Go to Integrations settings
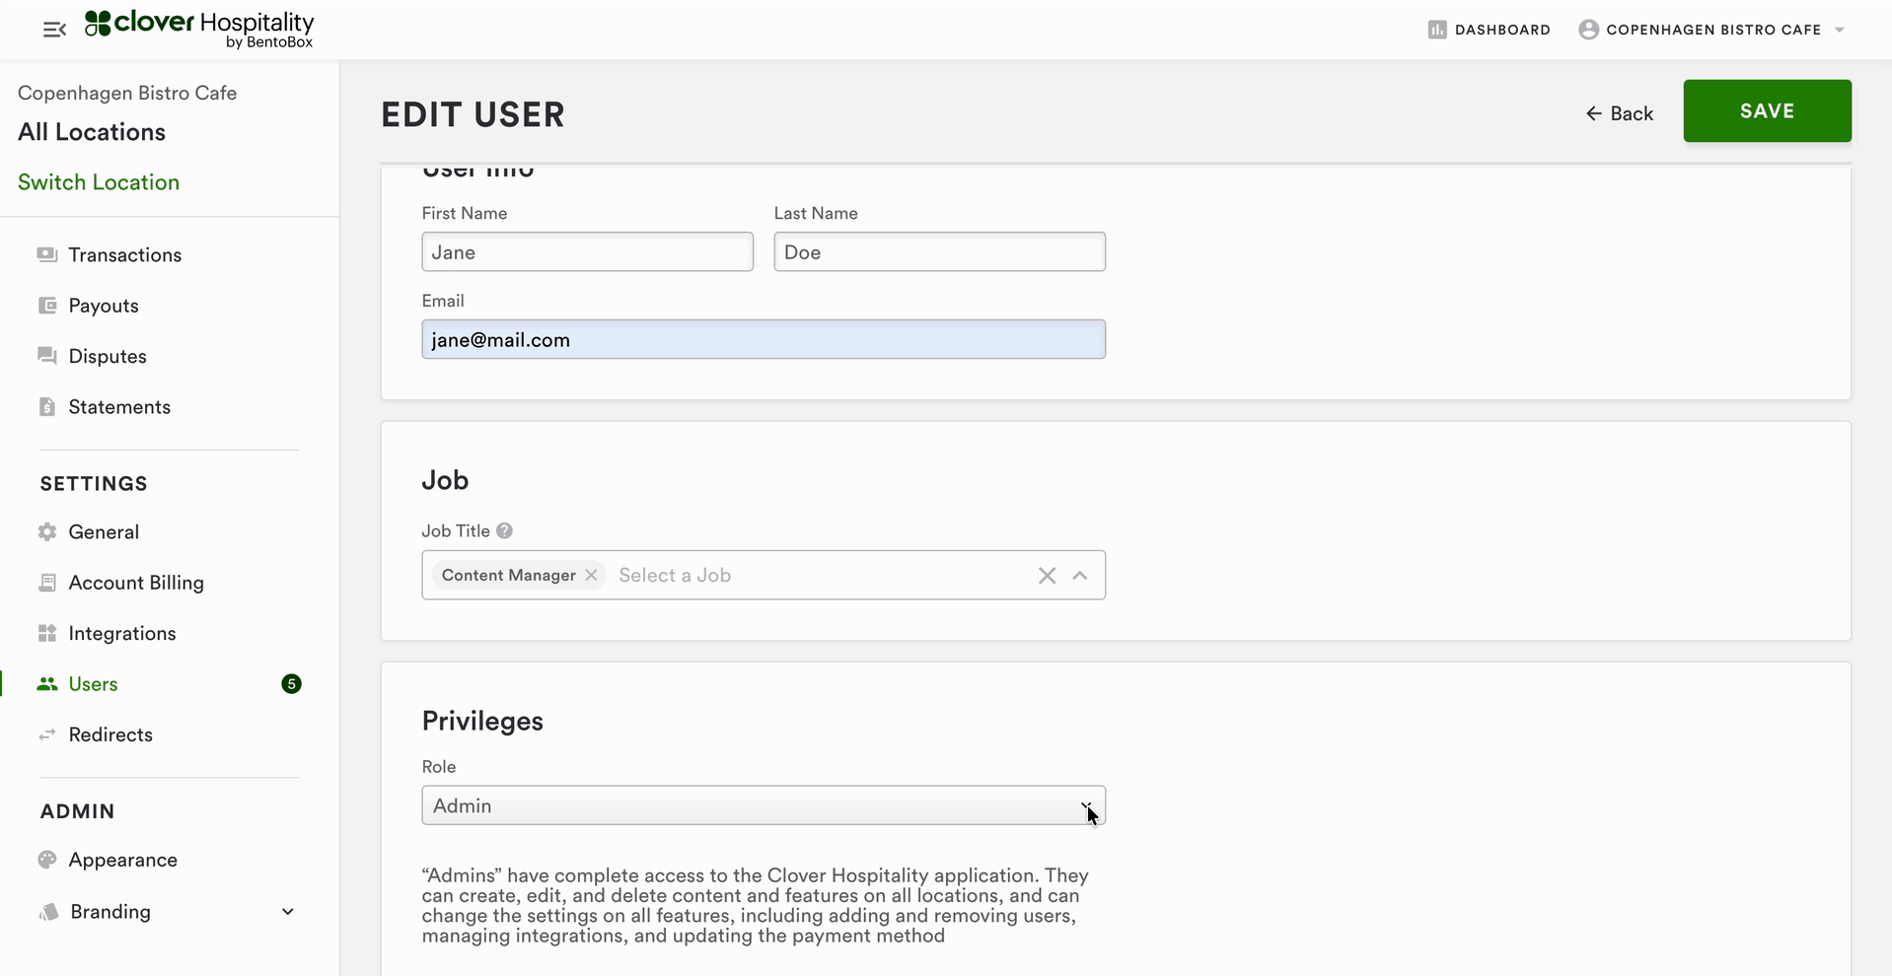 point(122,634)
